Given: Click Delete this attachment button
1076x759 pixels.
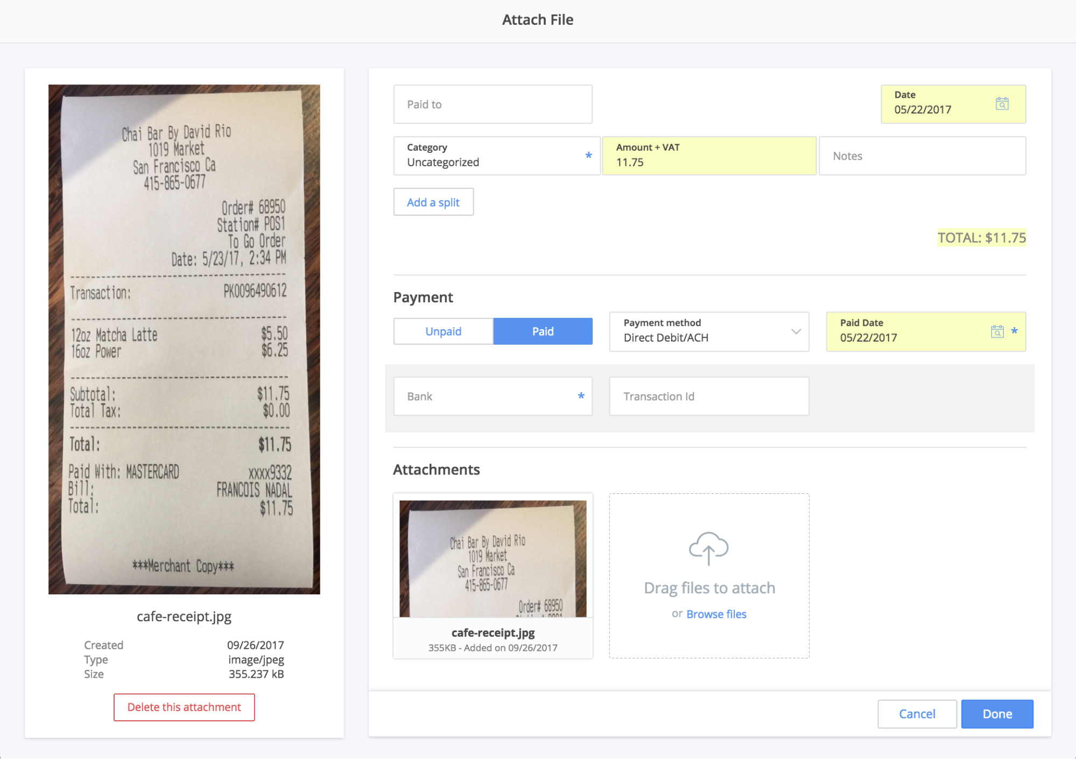Looking at the screenshot, I should click(184, 707).
